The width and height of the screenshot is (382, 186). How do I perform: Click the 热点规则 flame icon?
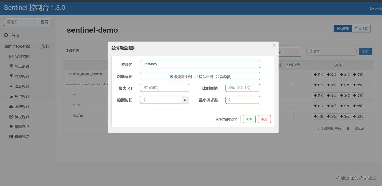coord(11,97)
